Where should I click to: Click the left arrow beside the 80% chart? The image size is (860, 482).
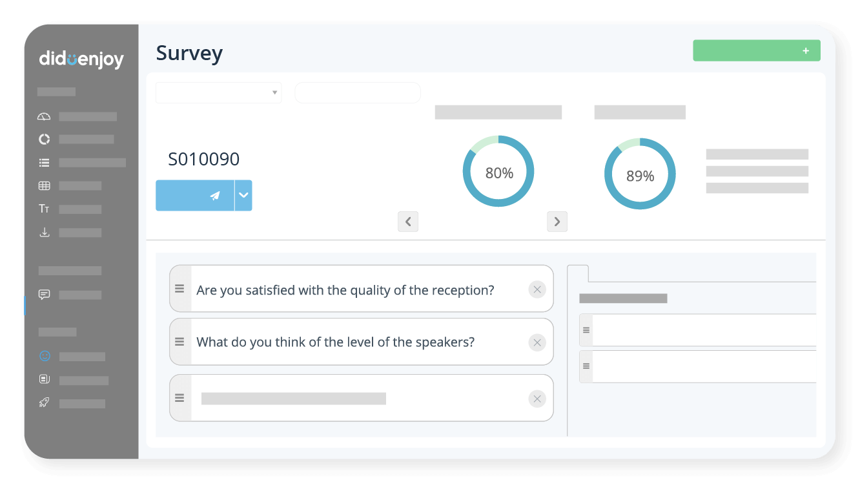(408, 221)
